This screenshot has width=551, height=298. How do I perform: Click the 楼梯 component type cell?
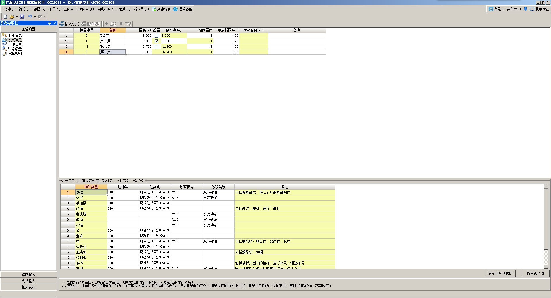point(91,263)
